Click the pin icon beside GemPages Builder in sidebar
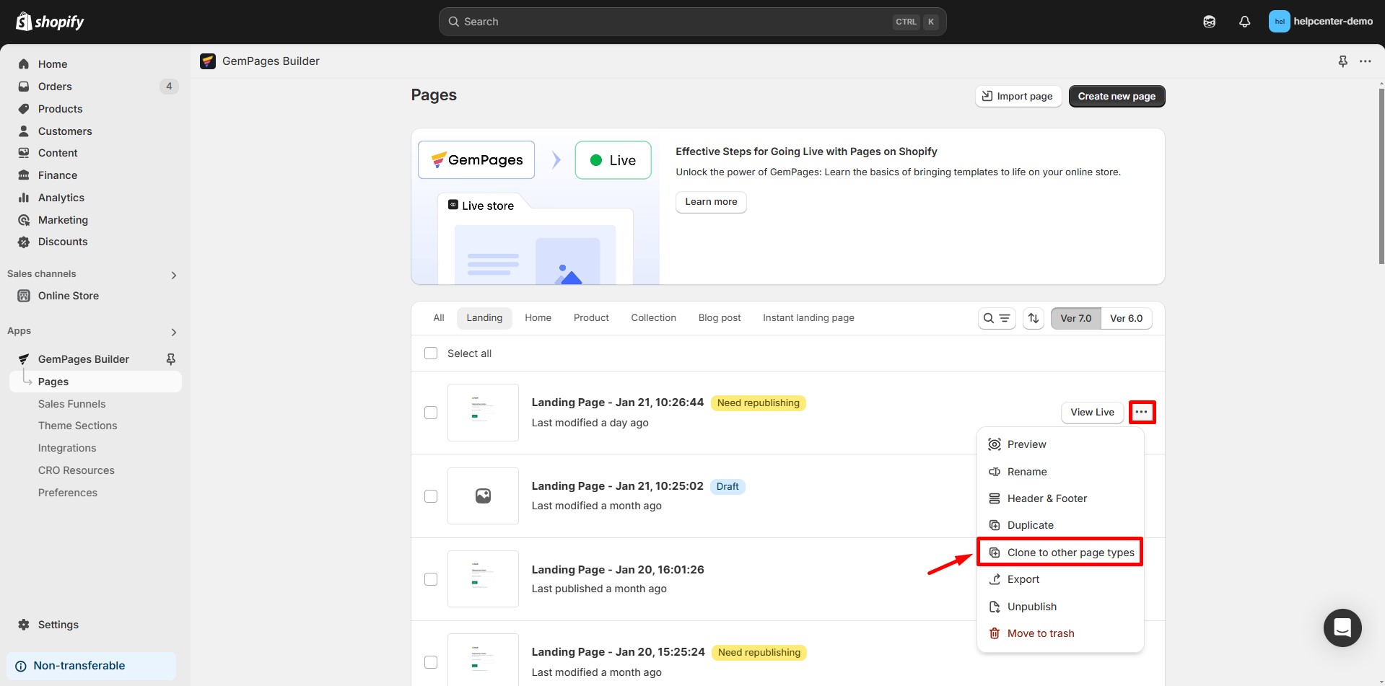This screenshot has width=1385, height=686. (170, 359)
